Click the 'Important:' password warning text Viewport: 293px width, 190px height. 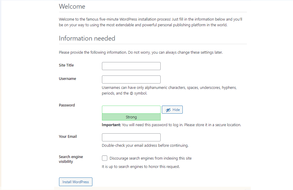(x=111, y=125)
